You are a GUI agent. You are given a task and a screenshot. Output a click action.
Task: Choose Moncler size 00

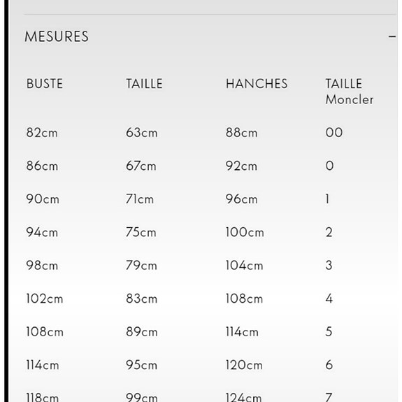333,133
